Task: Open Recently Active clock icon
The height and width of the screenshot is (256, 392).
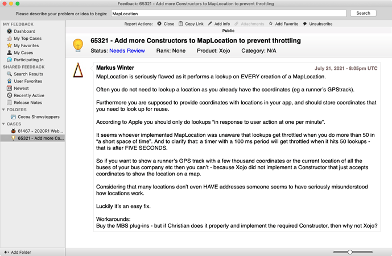Action: pos(9,95)
